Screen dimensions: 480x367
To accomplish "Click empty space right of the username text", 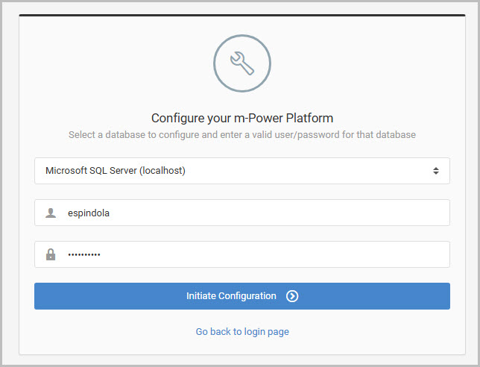I will [x=279, y=213].
